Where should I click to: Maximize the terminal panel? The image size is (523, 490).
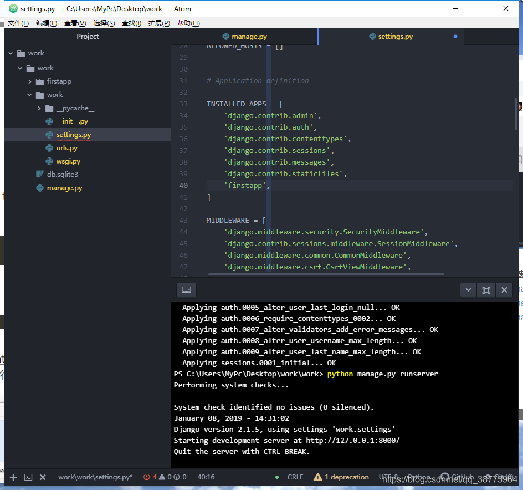point(486,290)
